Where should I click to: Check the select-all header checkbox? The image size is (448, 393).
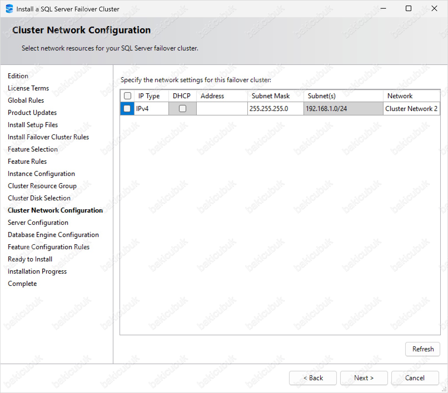[128, 96]
